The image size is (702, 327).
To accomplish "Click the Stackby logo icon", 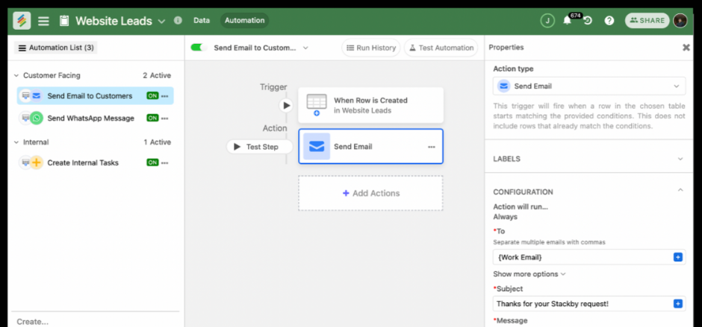I will 22,21.
